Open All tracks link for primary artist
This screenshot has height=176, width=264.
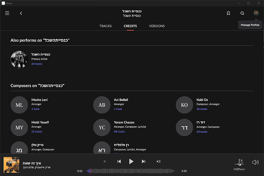pyautogui.click(x=37, y=64)
